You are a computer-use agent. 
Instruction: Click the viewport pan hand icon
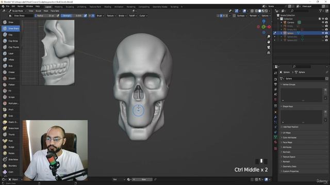pyautogui.click(x=269, y=42)
